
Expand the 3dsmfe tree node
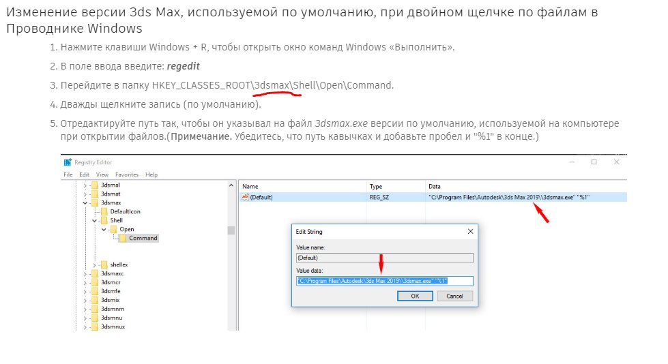(85, 292)
